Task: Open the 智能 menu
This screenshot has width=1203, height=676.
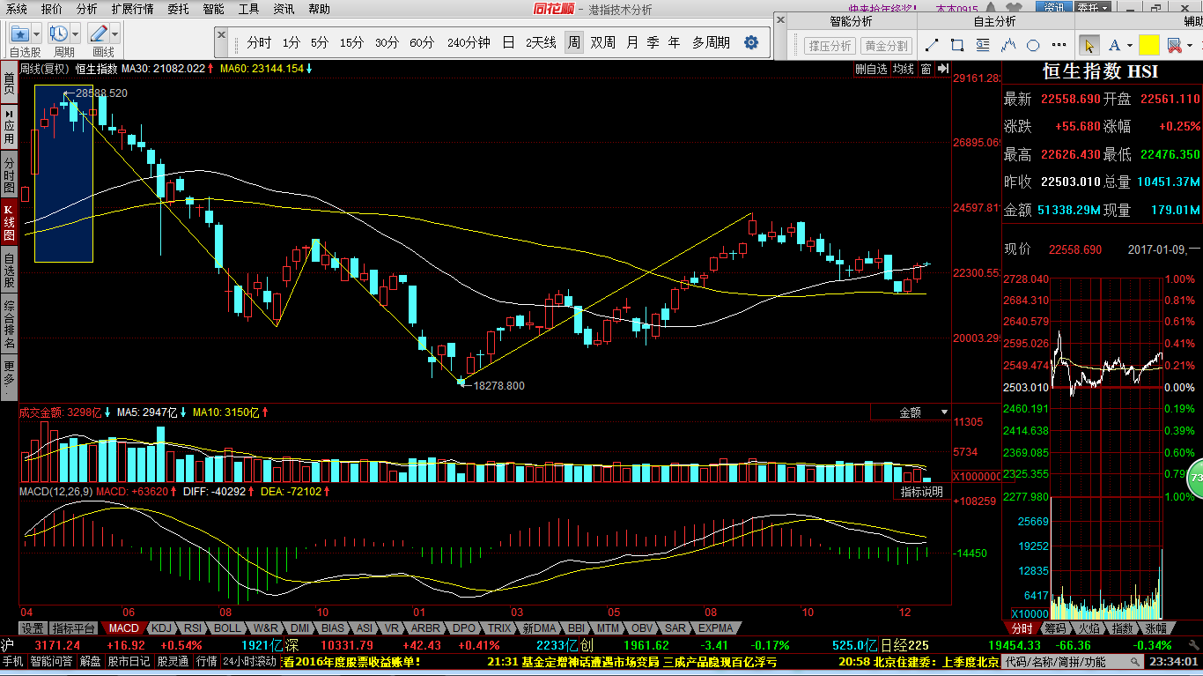Action: [x=213, y=9]
